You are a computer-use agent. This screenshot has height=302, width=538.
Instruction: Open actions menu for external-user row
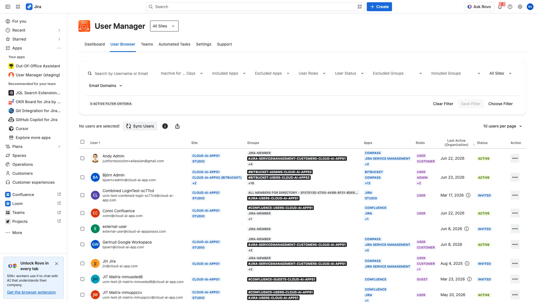[x=515, y=229]
